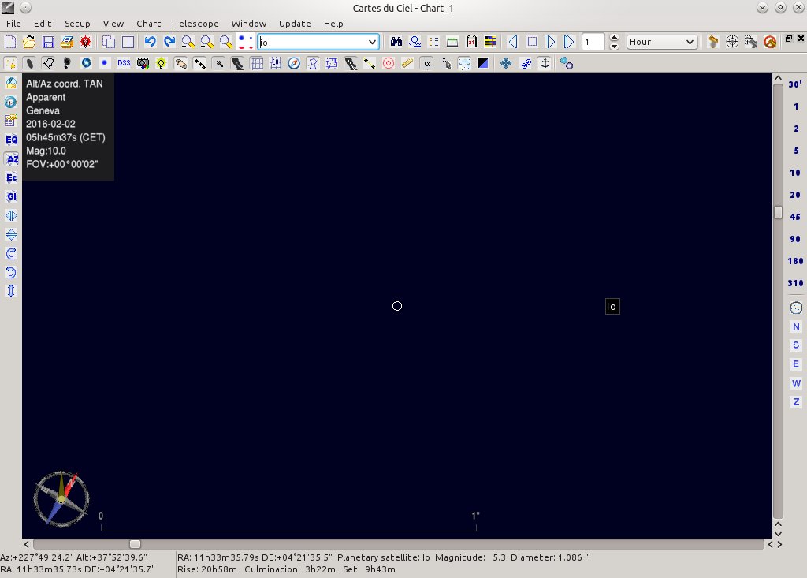807x578 pixels.
Task: Toggle the DSS image button
Action: tap(124, 63)
